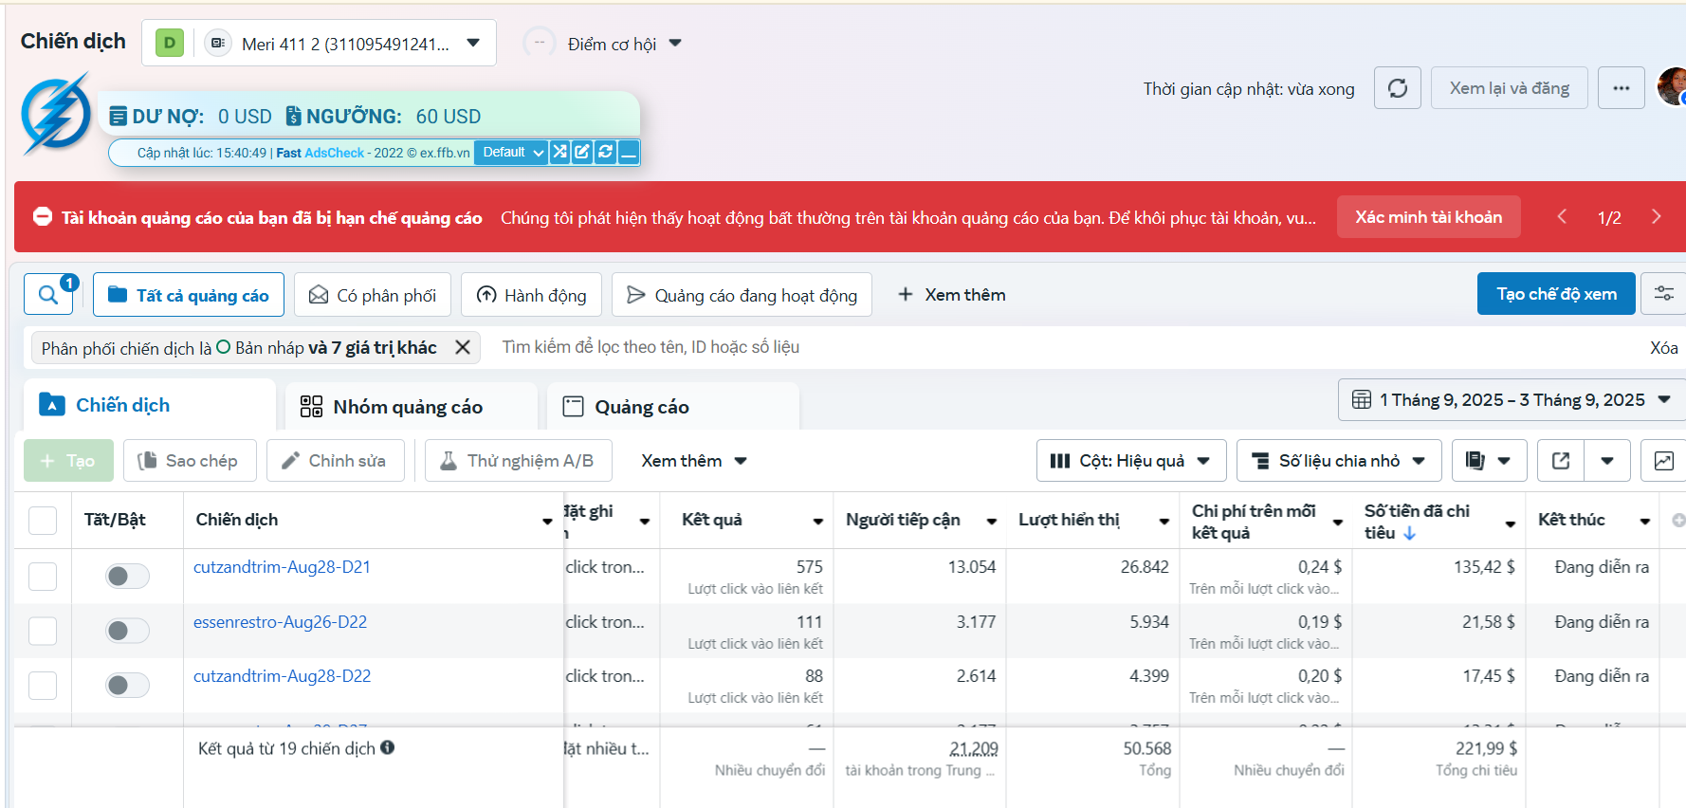Screen dimensions: 1686x808
Task: Open view settings sliders icon
Action: pos(1664,294)
